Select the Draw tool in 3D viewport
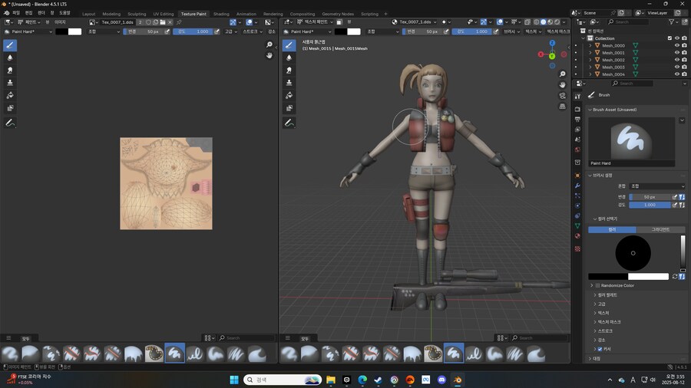691x388 pixels. 289,45
